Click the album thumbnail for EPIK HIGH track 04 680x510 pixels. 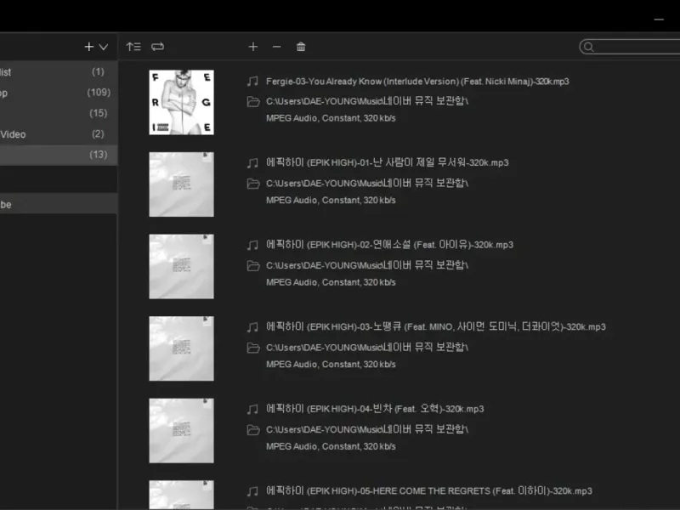tap(181, 431)
